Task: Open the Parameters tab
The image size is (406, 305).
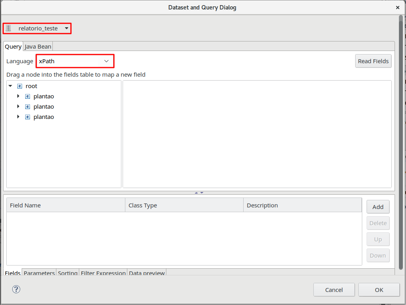Action: click(x=39, y=273)
